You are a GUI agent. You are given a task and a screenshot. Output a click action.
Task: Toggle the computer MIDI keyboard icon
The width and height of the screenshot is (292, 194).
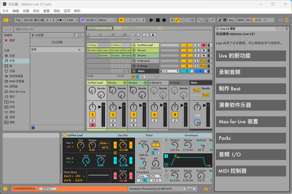225,20
